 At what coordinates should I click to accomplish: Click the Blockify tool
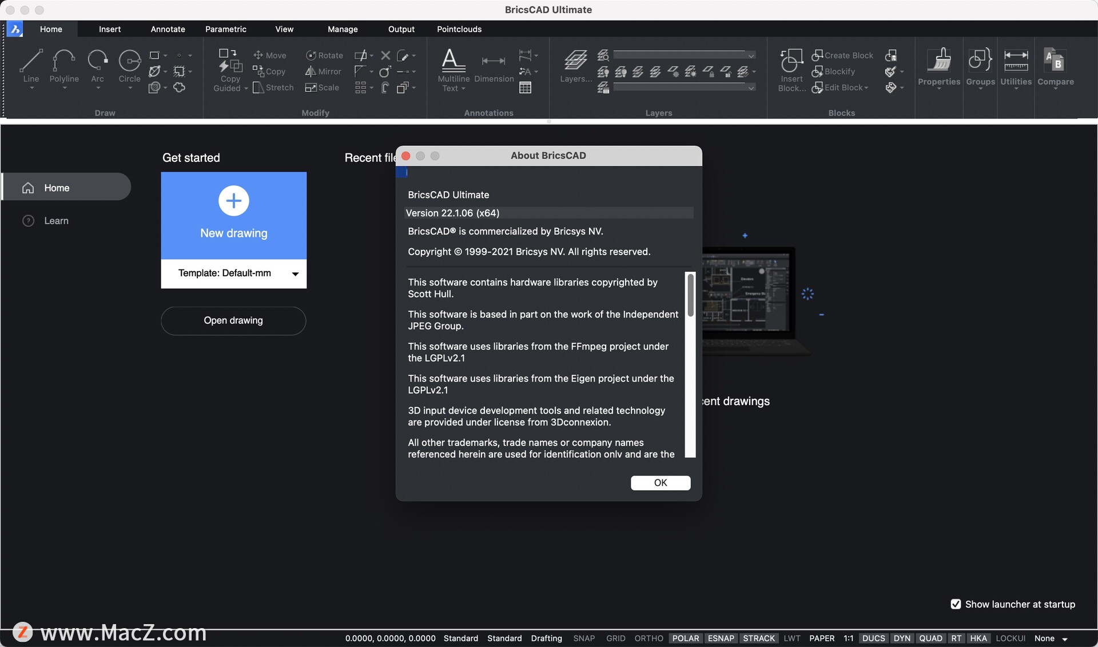(x=833, y=72)
